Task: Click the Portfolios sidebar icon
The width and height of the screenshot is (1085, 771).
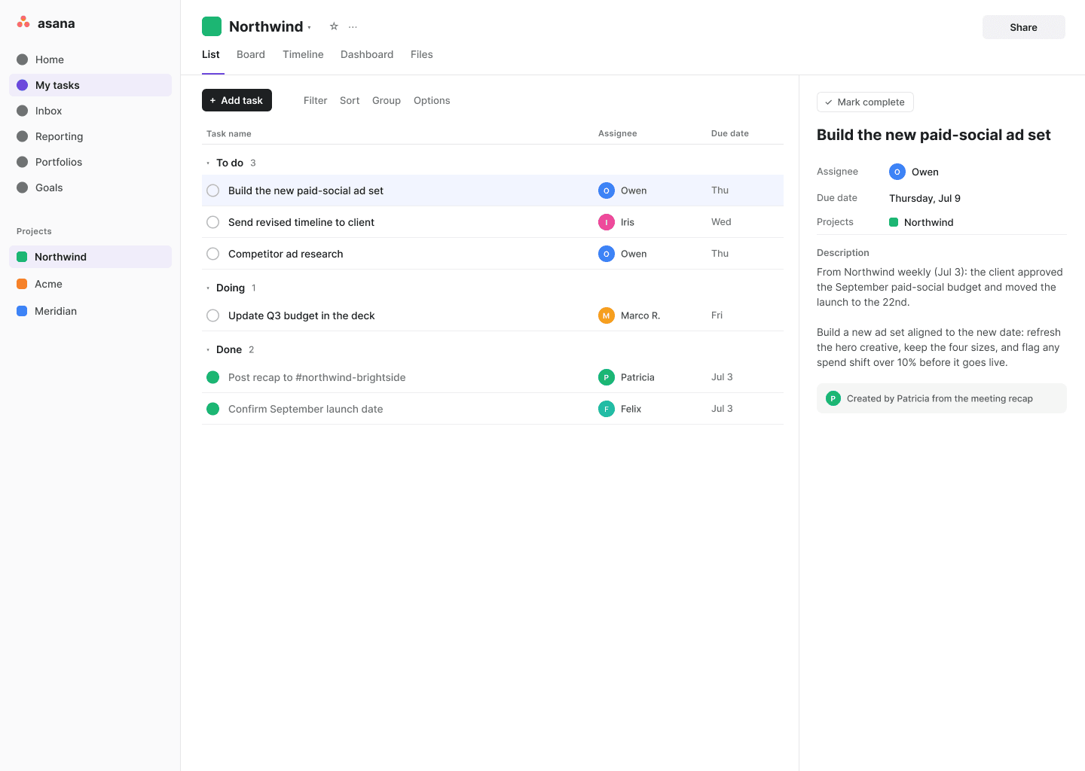Action: 23,162
